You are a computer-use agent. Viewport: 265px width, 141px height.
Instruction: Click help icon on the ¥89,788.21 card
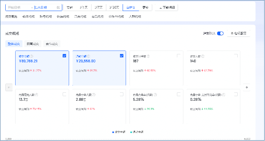32,56
